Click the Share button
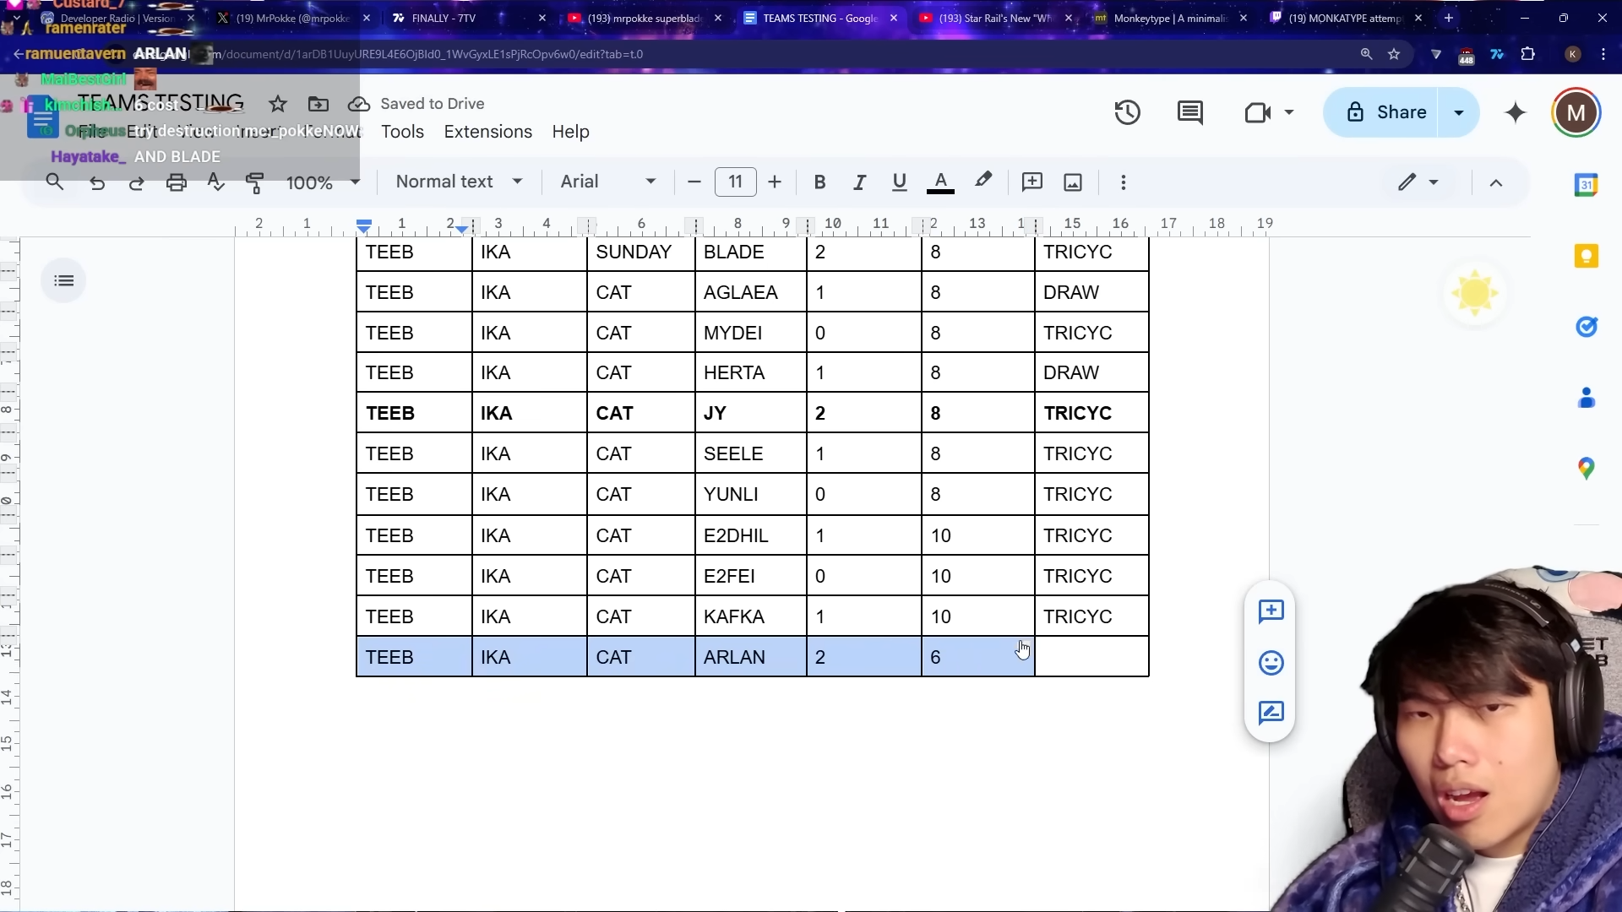This screenshot has height=912, width=1622. (1385, 112)
